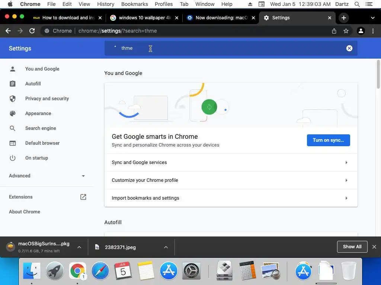Open the profile avatar menu
This screenshot has height=285, width=381.
[361, 31]
